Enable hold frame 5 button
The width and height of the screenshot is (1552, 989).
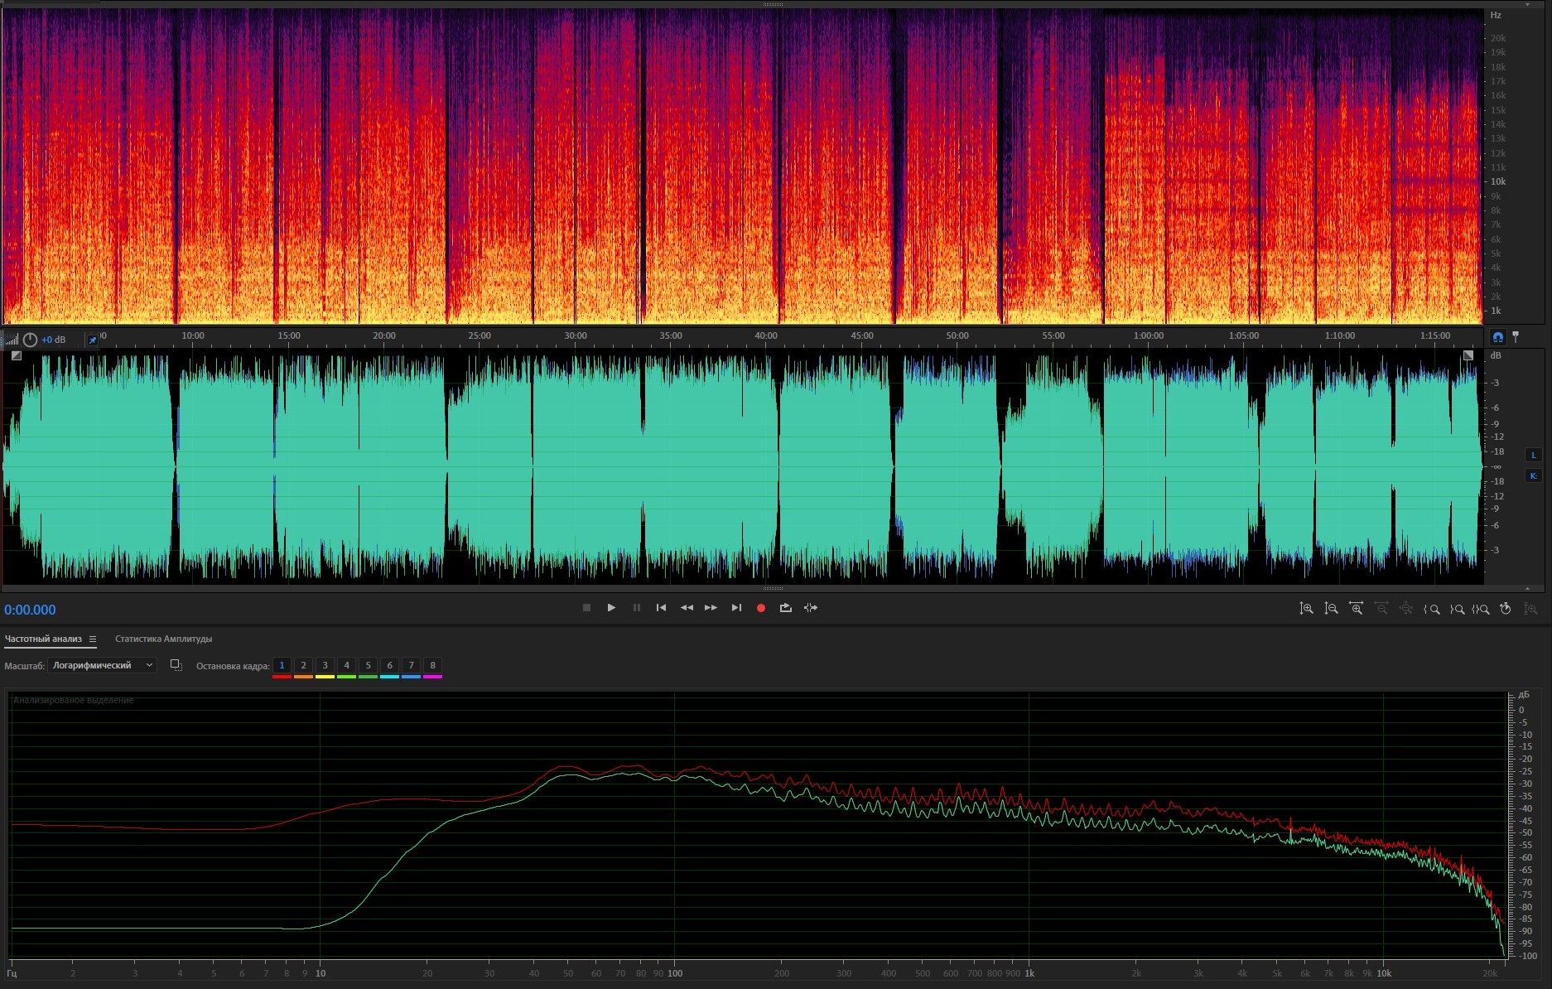pos(368,666)
